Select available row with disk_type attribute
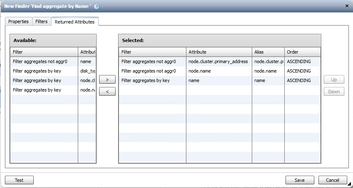This screenshot has width=353, height=188. (44, 71)
